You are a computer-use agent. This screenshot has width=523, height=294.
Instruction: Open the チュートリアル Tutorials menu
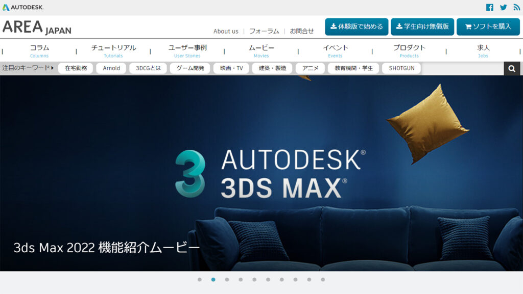(x=113, y=51)
